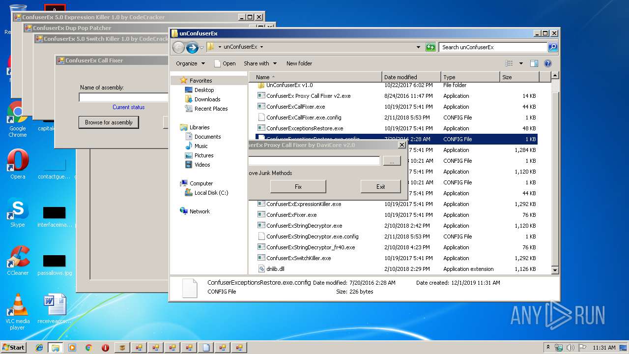Select Local Disk (C:)
Image resolution: width=629 pixels, height=354 pixels.
211,193
